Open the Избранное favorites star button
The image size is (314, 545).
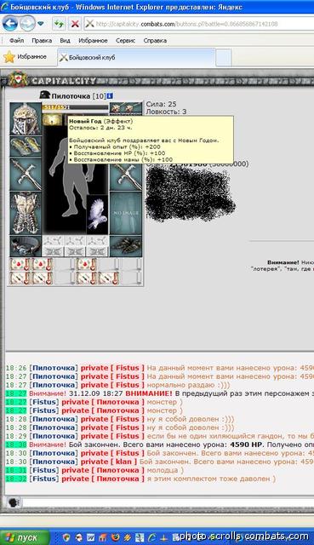pos(25,57)
